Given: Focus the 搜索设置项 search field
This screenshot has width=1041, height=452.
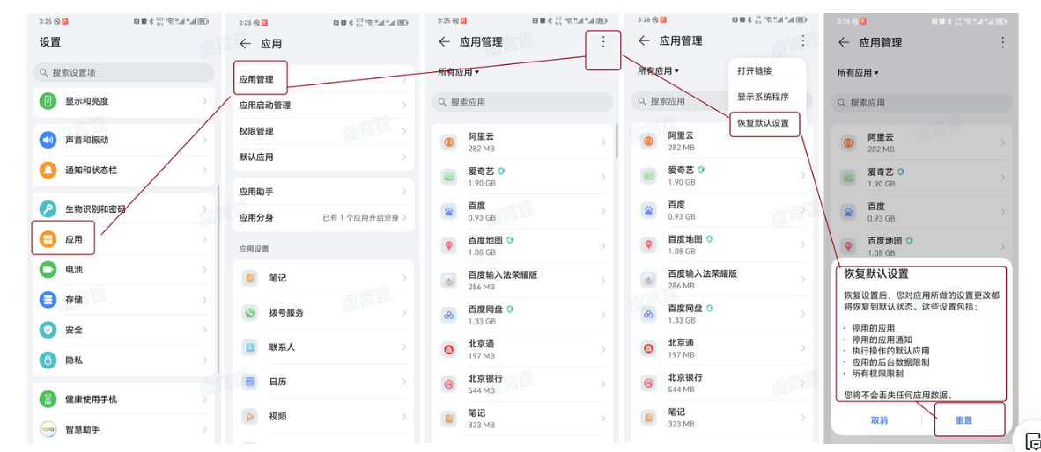Looking at the screenshot, I should pos(123,72).
